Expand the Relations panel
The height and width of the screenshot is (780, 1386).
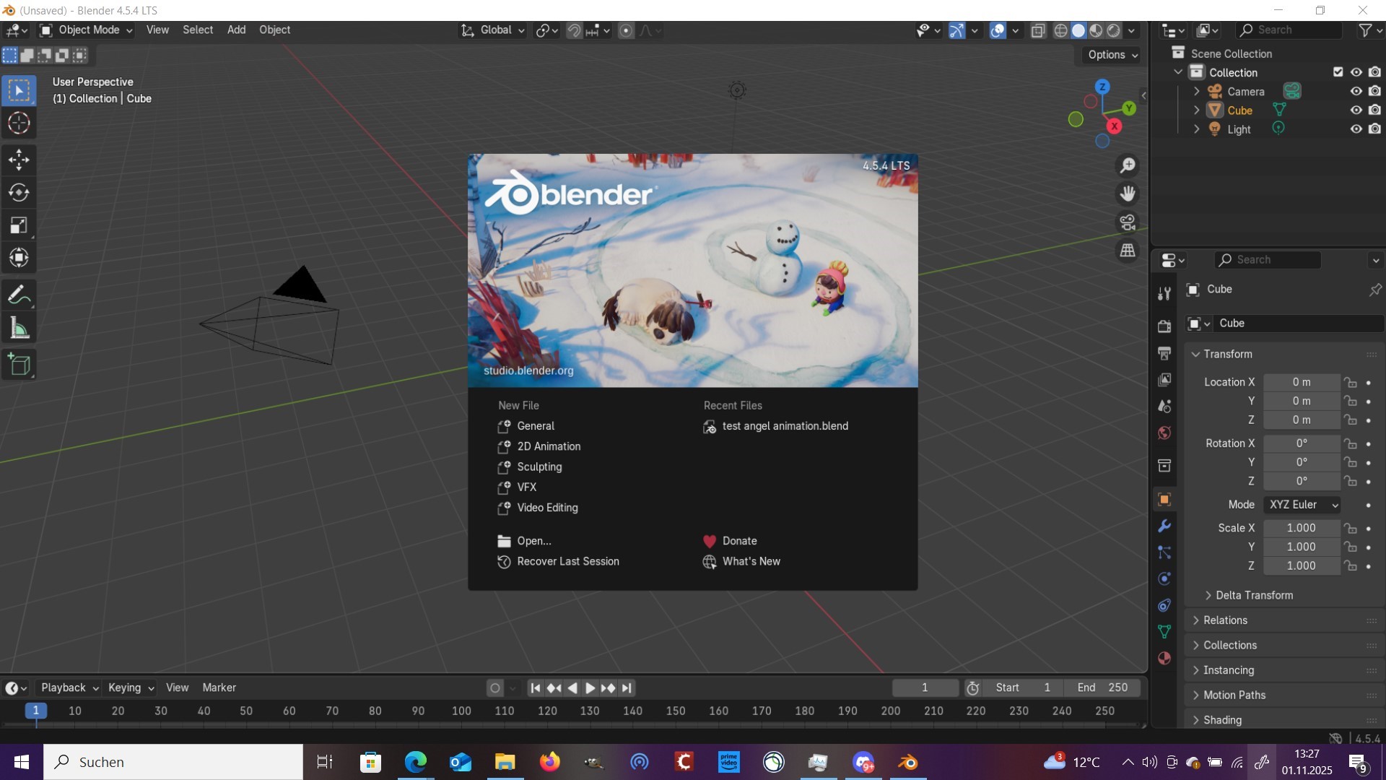click(1225, 620)
